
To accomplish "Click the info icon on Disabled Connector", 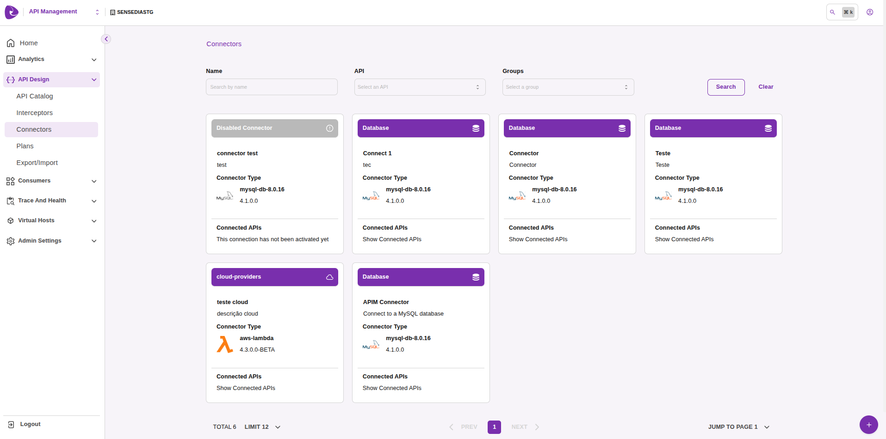I will click(x=329, y=128).
